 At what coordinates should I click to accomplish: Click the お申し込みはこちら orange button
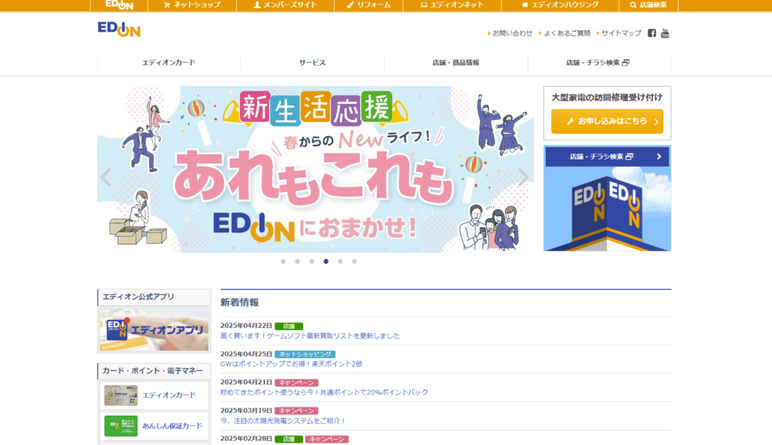tap(607, 121)
